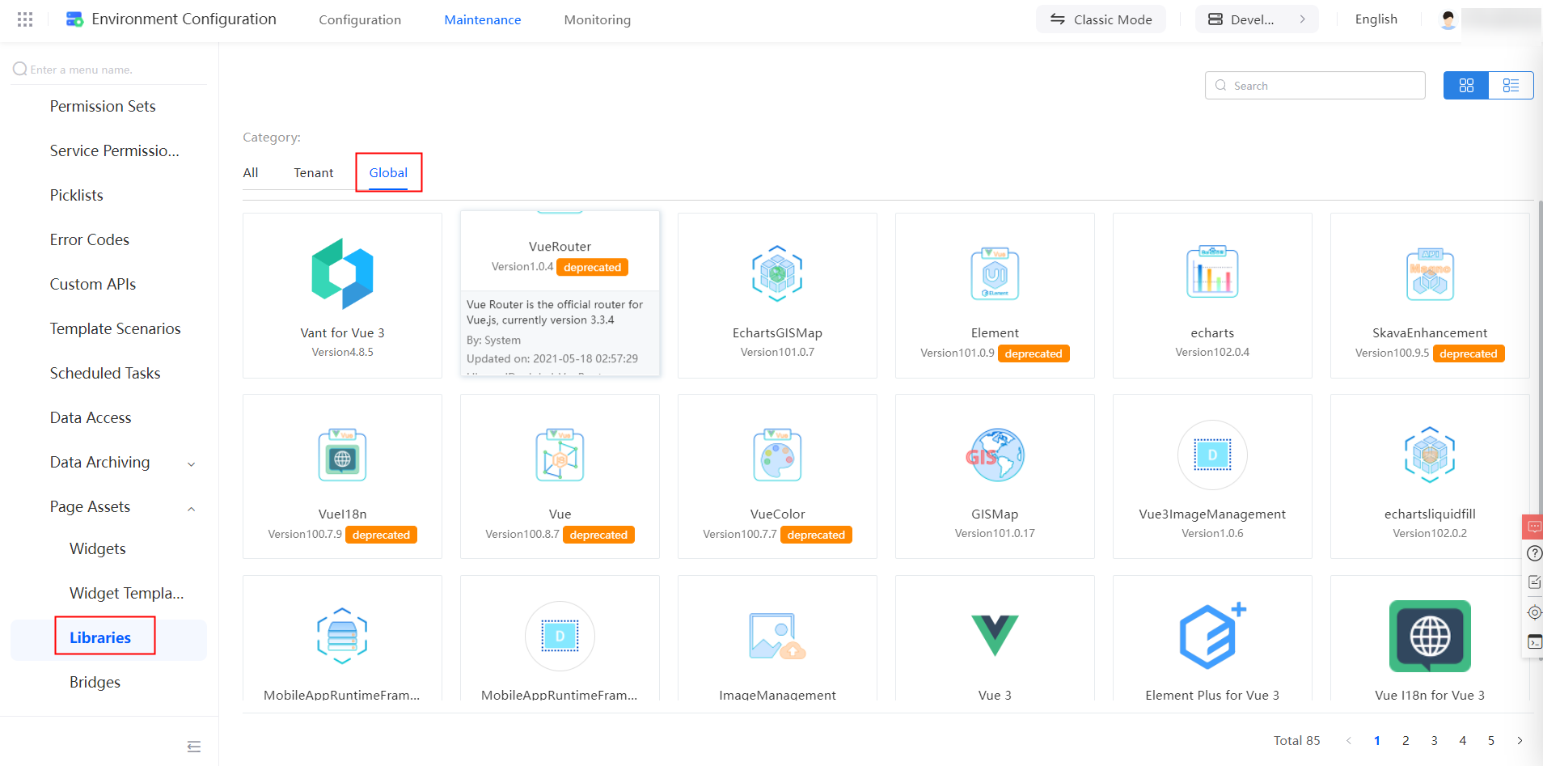Image resolution: width=1543 pixels, height=766 pixels.
Task: Select the Global category tab
Action: (388, 172)
